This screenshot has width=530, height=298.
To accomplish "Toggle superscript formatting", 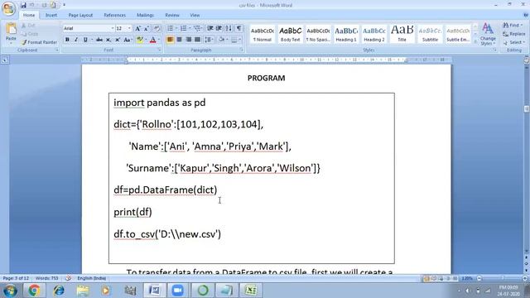I will coord(118,40).
